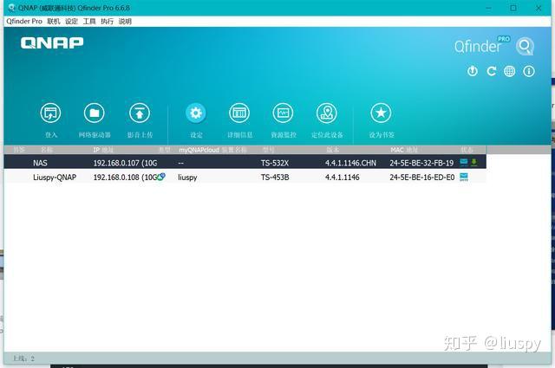This screenshot has width=555, height=368.
Task: Click the circled i information icon
Action: tap(529, 71)
